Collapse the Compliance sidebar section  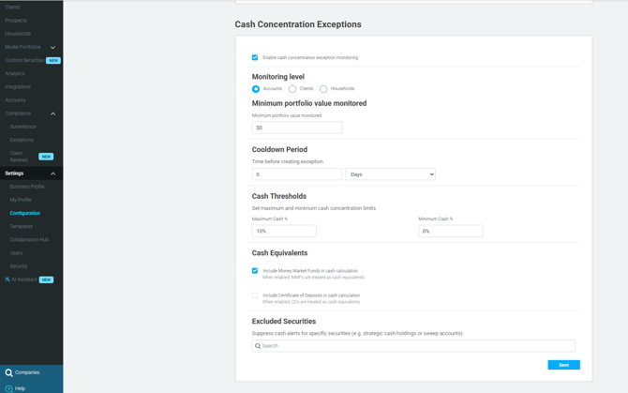52,113
